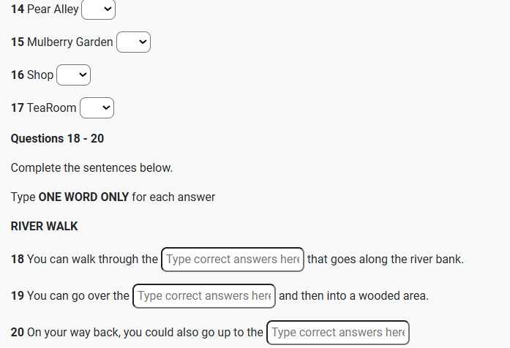Expand the Mulberry Garden dropdown
The height and width of the screenshot is (348, 510).
point(133,42)
